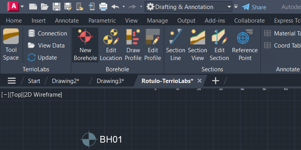Add a new drawing tab with plus
This screenshot has height=150, width=301.
[216, 81]
